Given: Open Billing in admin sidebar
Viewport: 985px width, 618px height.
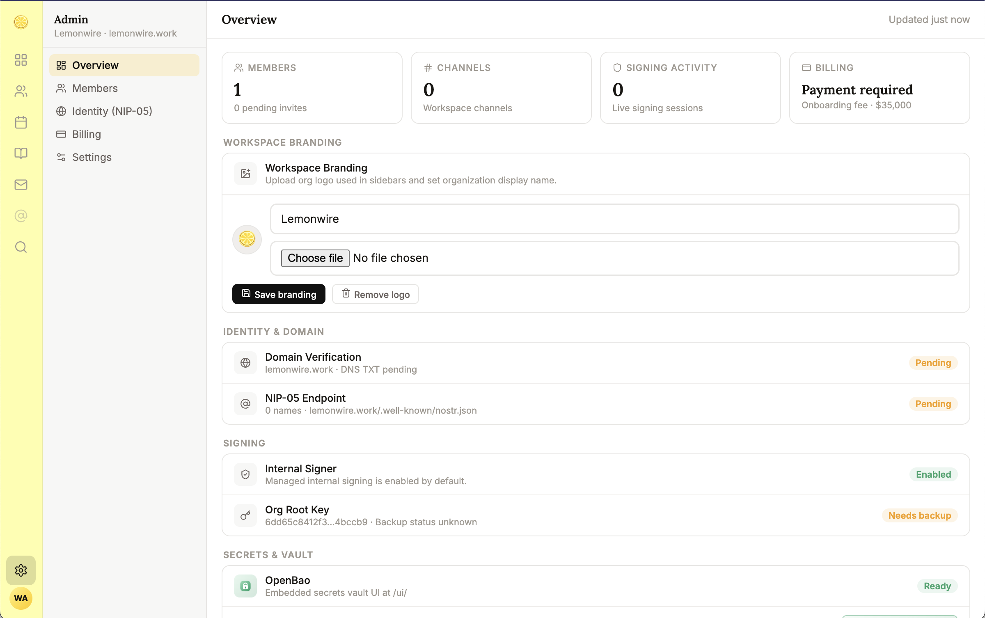Looking at the screenshot, I should (124, 134).
